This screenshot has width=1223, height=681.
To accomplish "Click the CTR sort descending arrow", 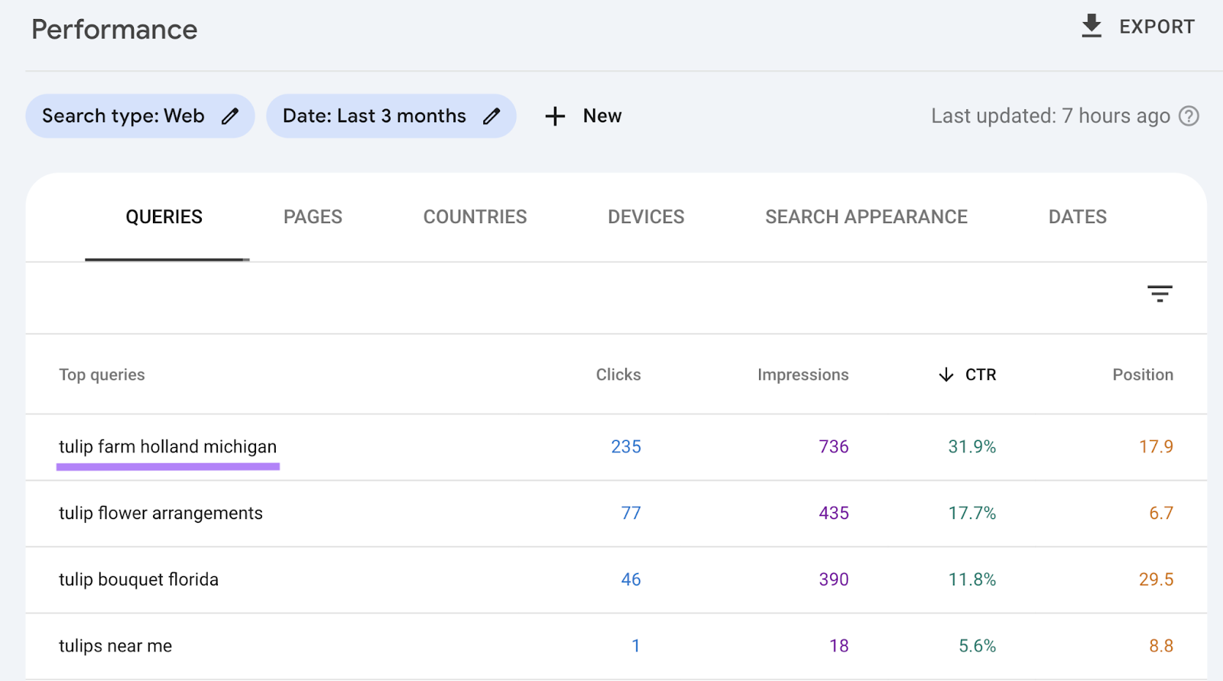I will coord(946,375).
